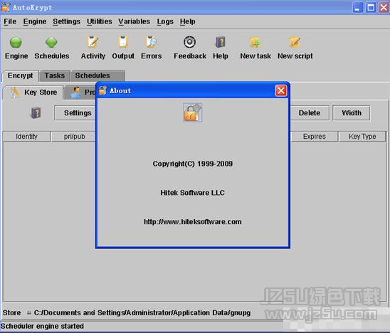This screenshot has height=333, width=390.
Task: Click the About dialog title bar icon
Action: (102, 90)
